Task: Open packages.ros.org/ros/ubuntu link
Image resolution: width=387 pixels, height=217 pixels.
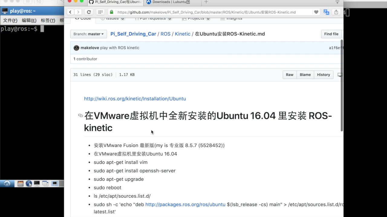Action: click(185, 204)
